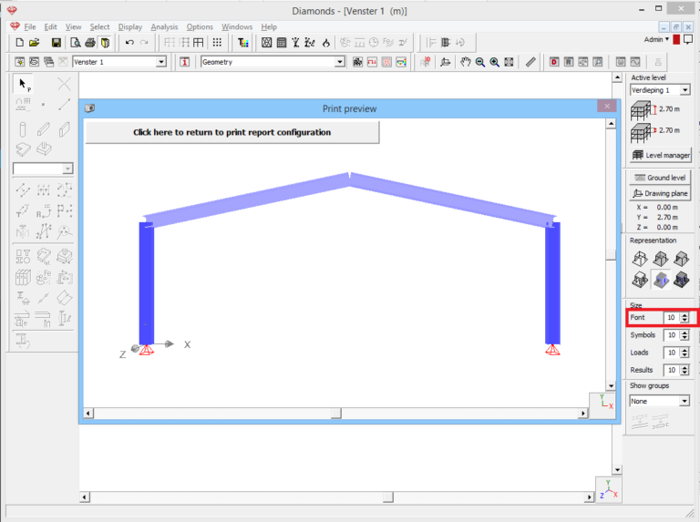Click main window horizontal scrollbar thumb

[388, 496]
